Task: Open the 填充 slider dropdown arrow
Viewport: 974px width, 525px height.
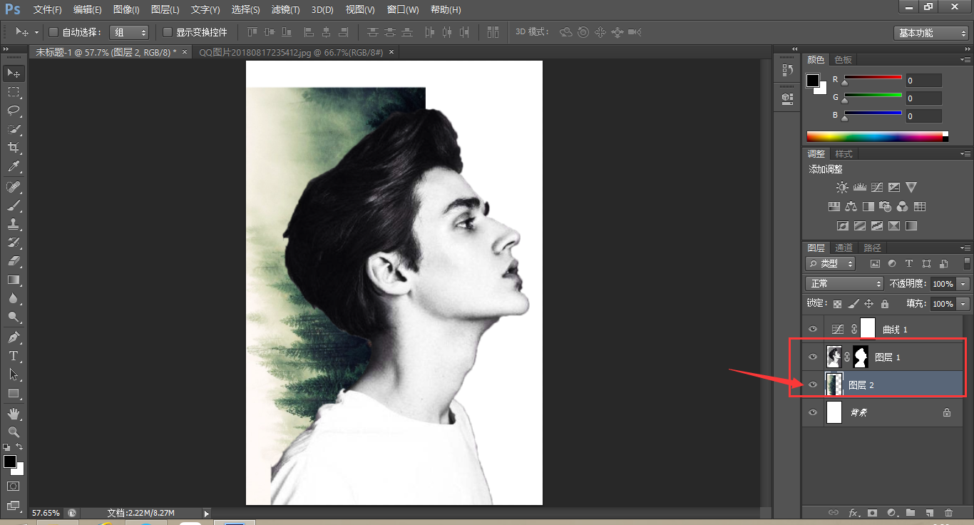Action: click(963, 304)
